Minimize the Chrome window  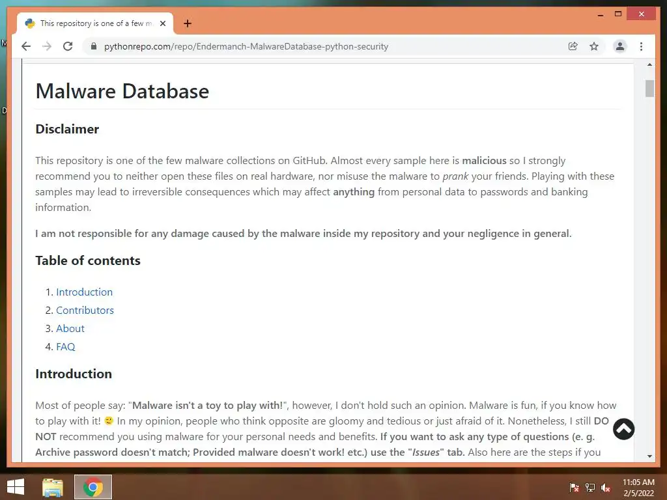coord(600,14)
